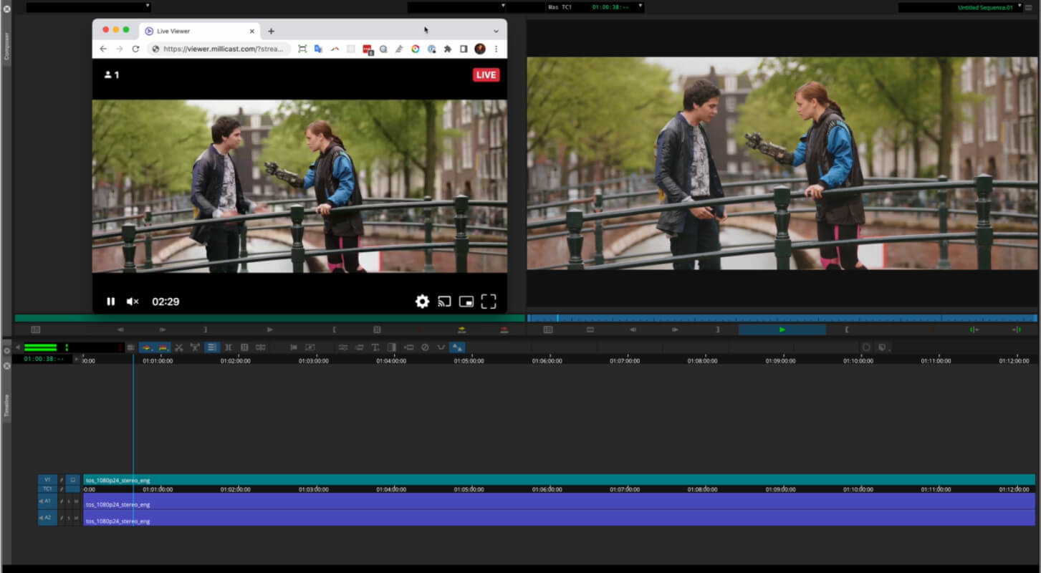Click the V1 track monitor icon
Screen dimensions: 1041x573
point(73,480)
